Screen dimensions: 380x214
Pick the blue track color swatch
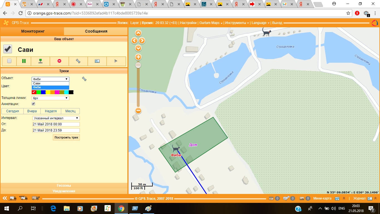coord(43,92)
